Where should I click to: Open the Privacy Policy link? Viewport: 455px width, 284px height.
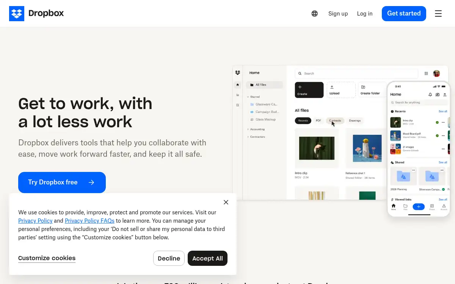pos(35,221)
